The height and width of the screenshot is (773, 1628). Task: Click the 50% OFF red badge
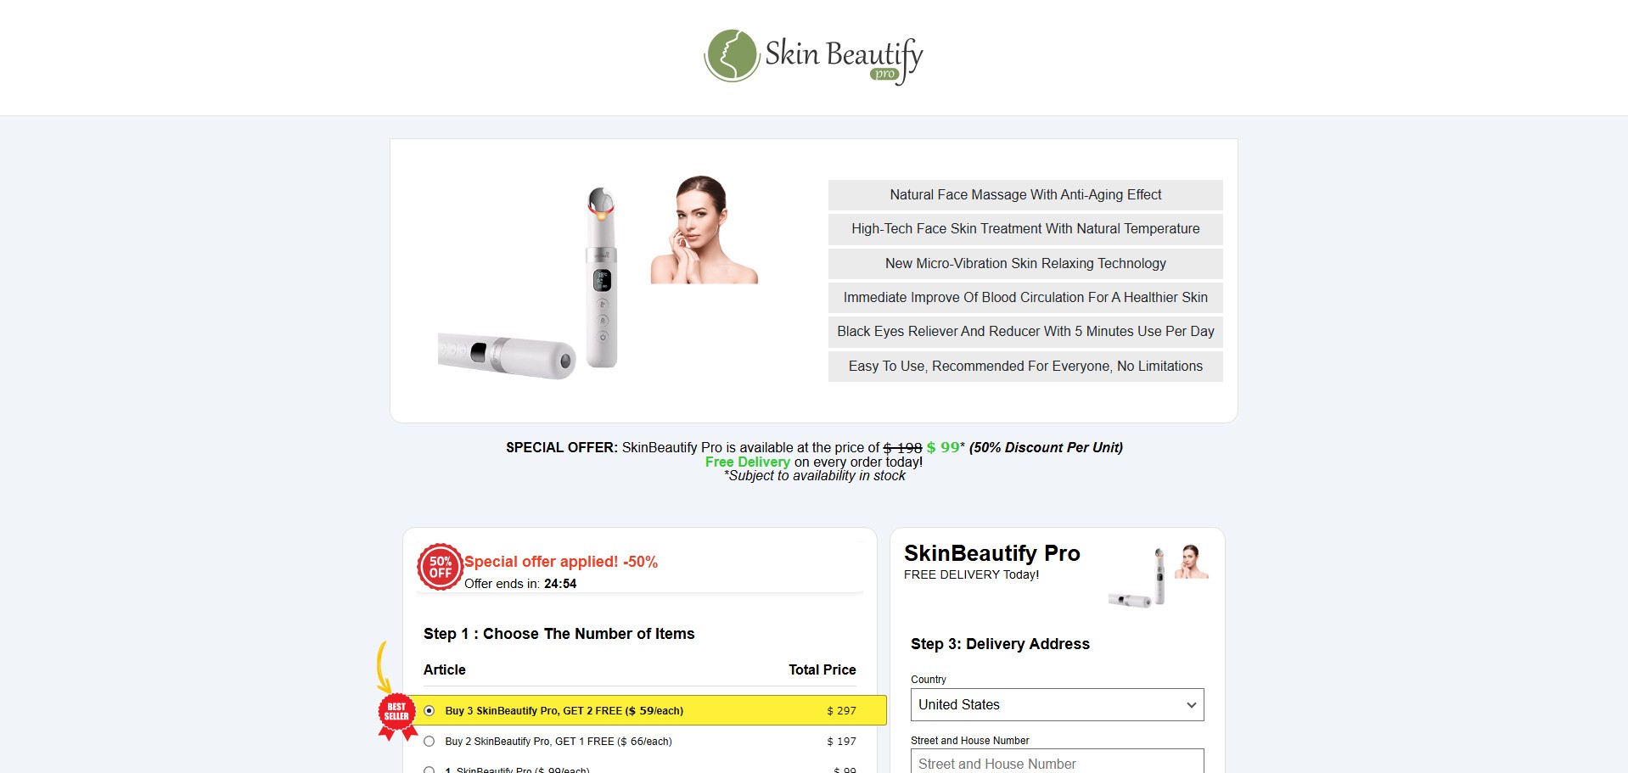click(x=440, y=567)
